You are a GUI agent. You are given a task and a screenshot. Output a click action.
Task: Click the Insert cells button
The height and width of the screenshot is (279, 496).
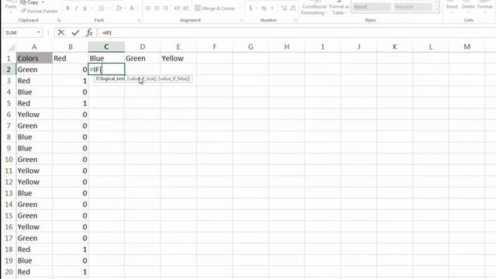tap(452, 8)
